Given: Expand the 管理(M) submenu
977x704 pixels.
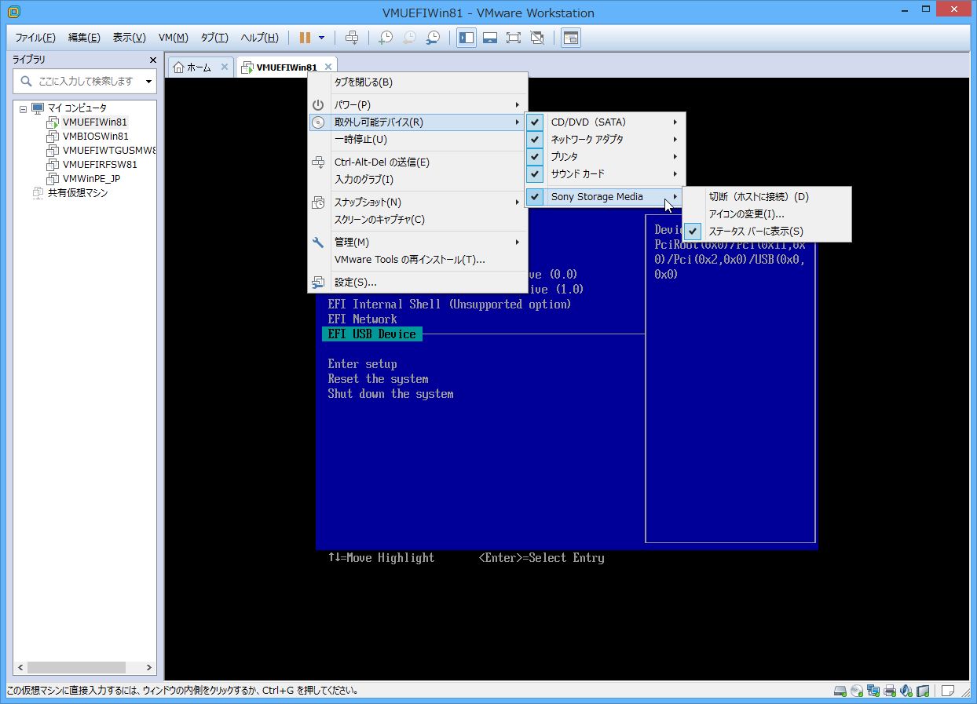Looking at the screenshot, I should 417,243.
